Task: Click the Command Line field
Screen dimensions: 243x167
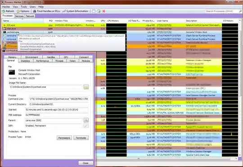Action: click(58, 99)
